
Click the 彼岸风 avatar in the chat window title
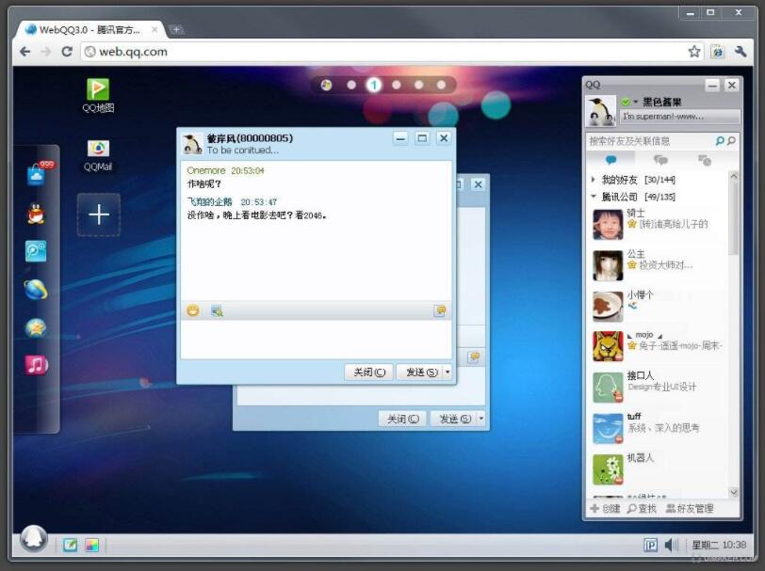(192, 144)
